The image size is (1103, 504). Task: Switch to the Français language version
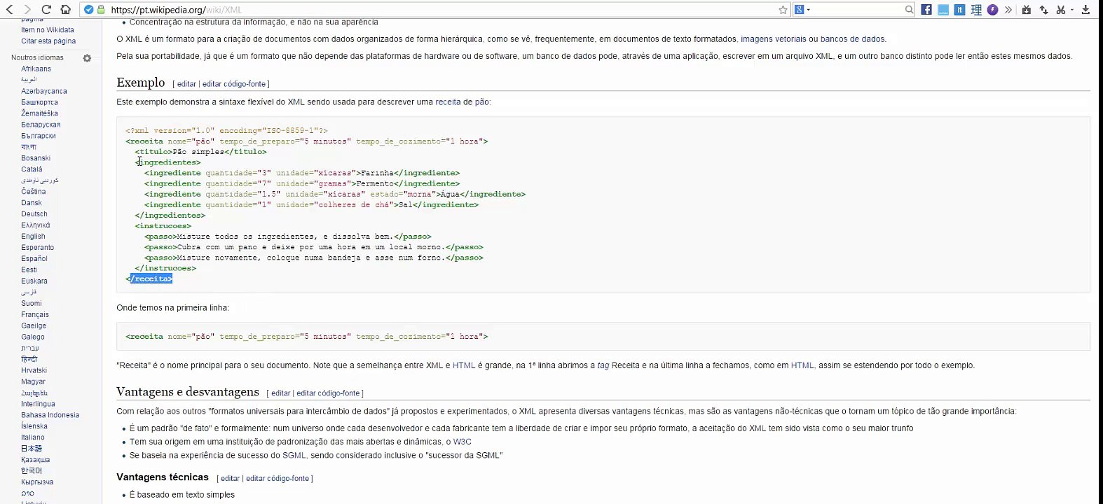(x=35, y=315)
